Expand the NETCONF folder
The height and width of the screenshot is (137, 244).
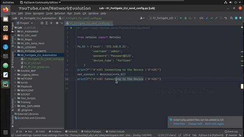click(15, 79)
